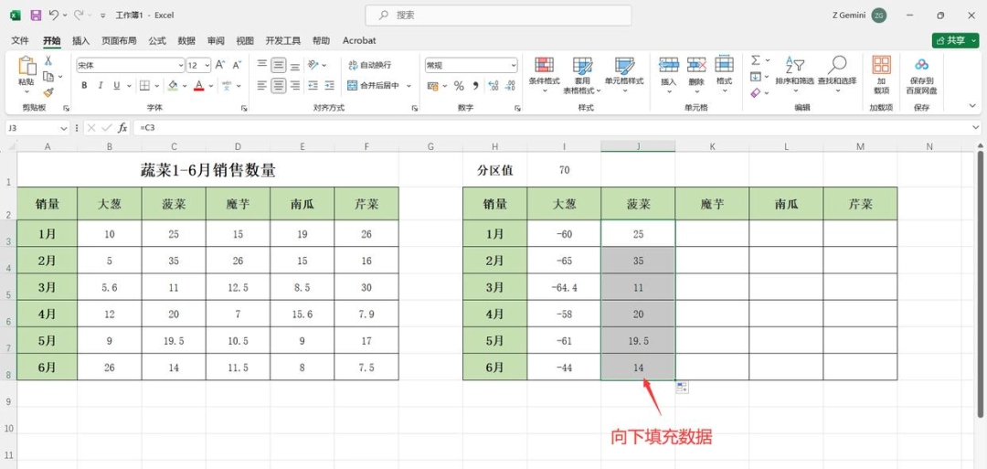Open the font name 宋体 combo box
The width and height of the screenshot is (987, 469).
(131, 65)
